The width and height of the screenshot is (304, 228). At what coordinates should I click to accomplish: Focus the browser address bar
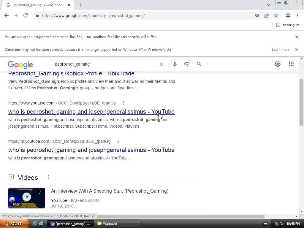click(143, 15)
